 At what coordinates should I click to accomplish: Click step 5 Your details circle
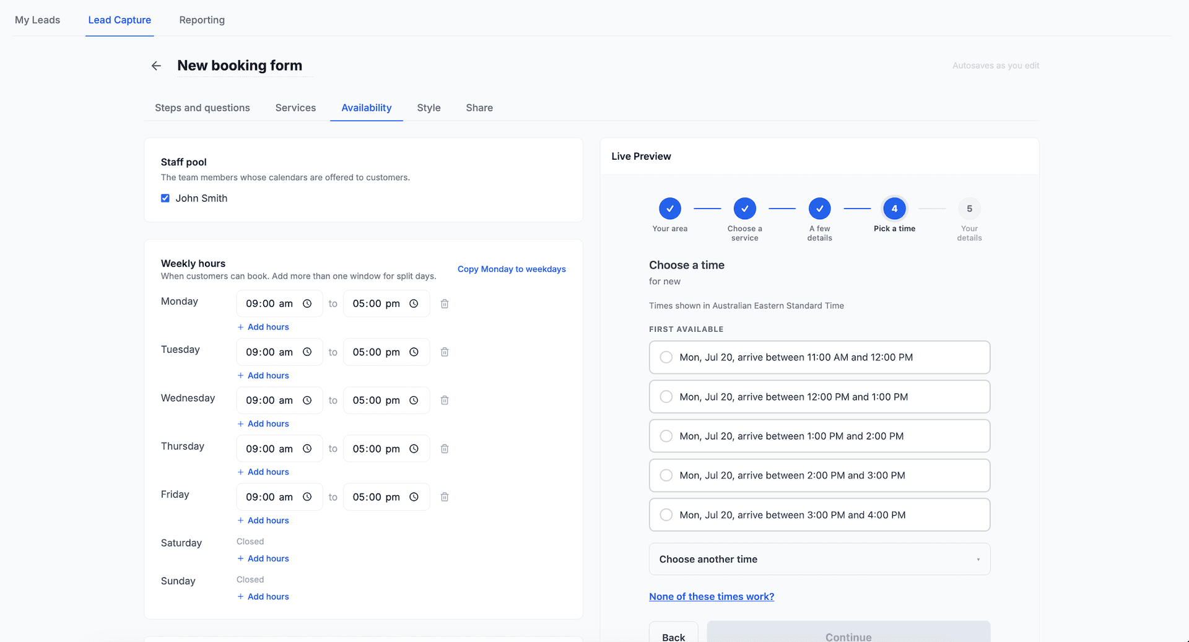click(x=969, y=209)
